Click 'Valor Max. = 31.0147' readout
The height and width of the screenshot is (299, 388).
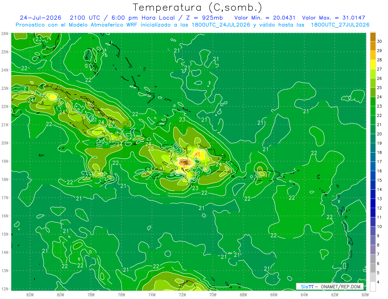click(x=333, y=18)
